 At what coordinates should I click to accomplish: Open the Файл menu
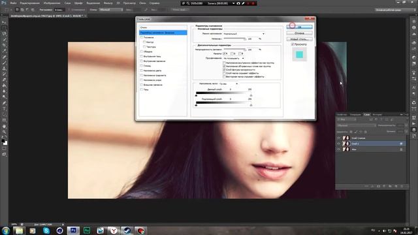(x=13, y=3)
